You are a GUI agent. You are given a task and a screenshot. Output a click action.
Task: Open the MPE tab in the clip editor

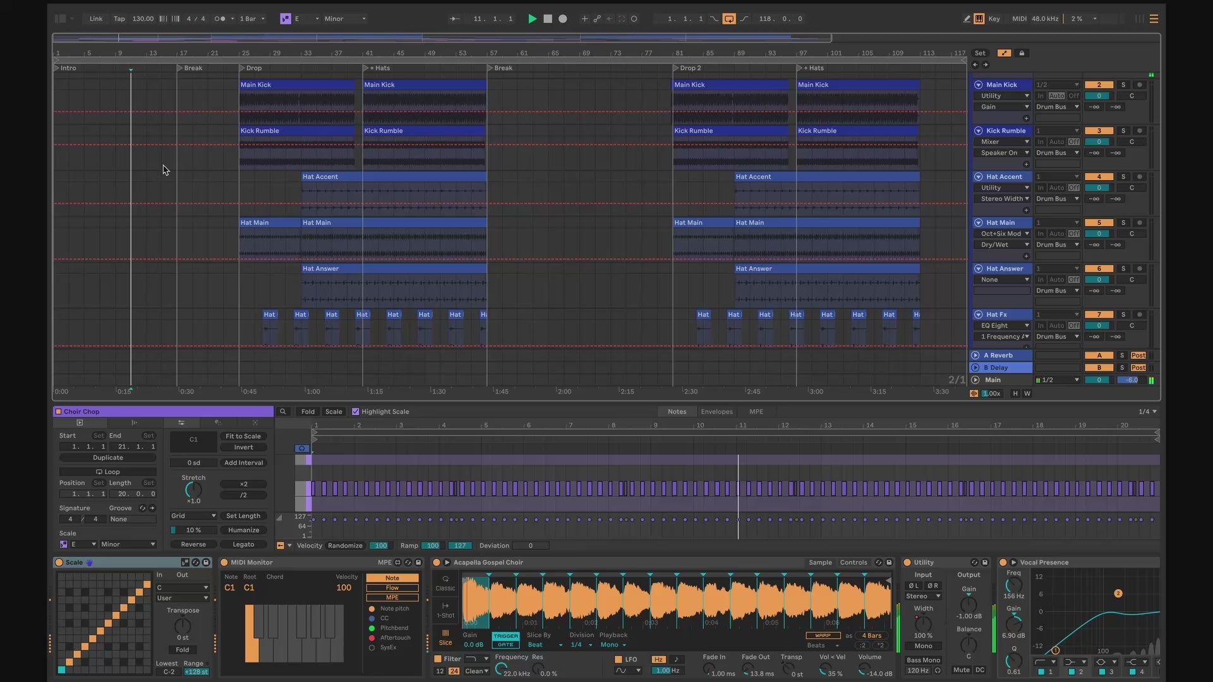pos(756,412)
